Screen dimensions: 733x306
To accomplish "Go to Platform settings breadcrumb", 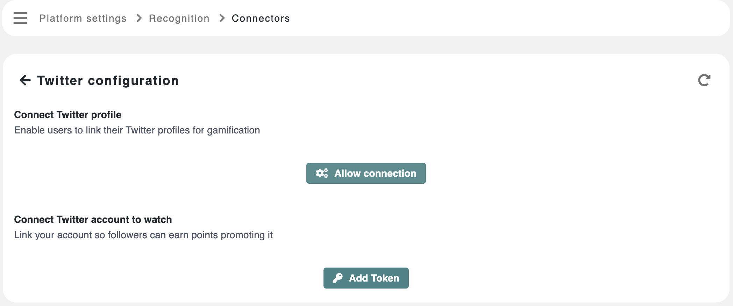I will point(83,18).
